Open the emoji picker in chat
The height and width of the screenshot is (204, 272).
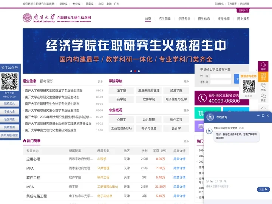pos(207,181)
